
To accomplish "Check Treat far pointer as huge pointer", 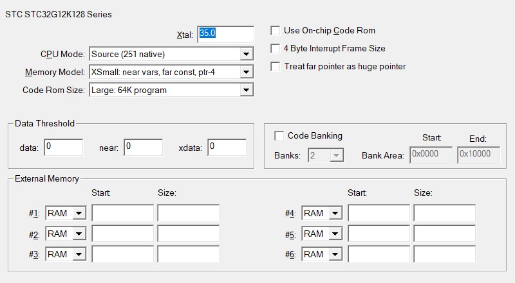I will coord(276,67).
